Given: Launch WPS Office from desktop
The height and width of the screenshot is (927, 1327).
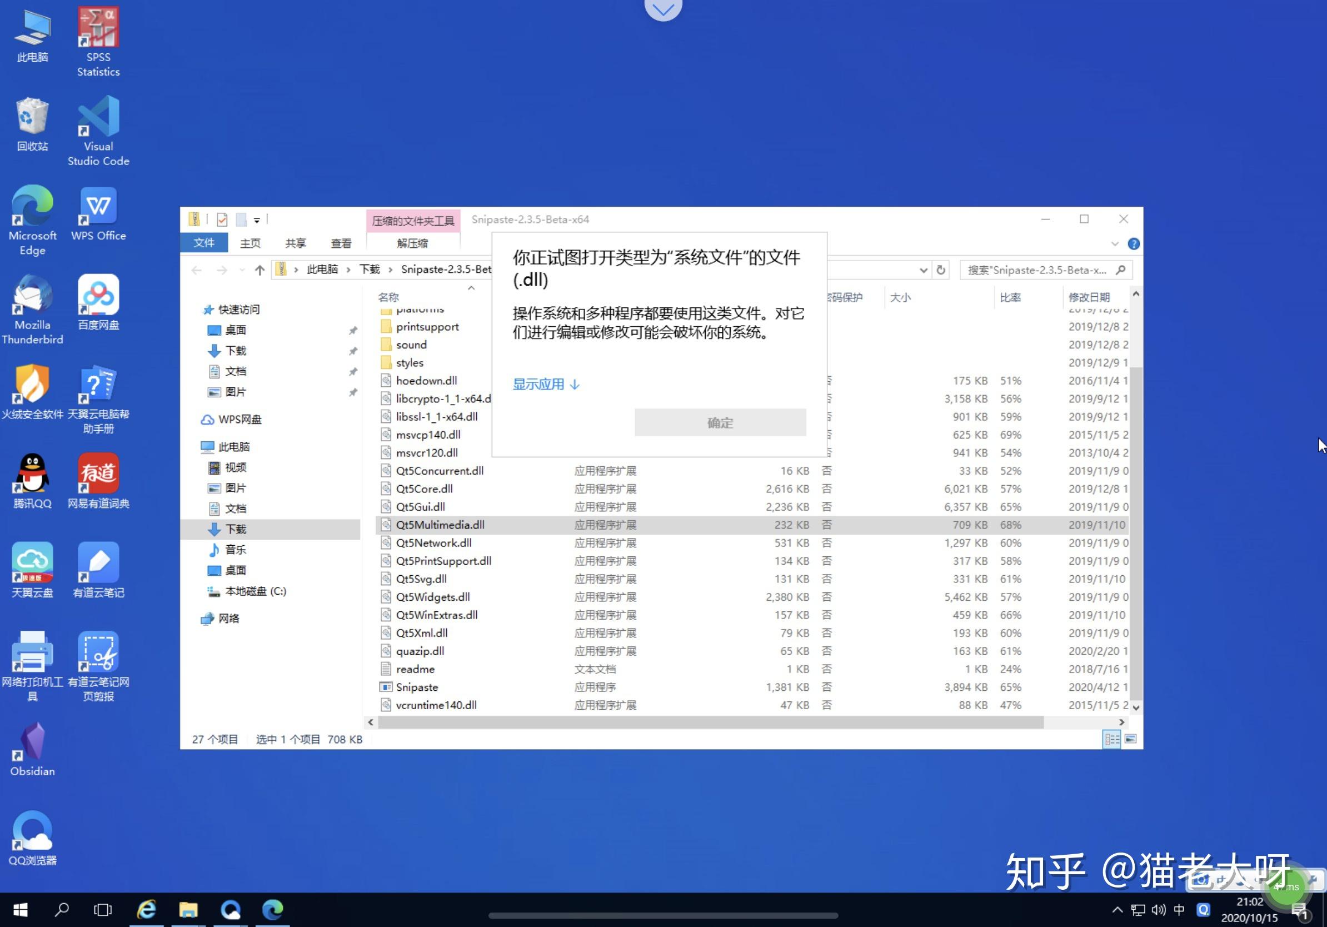Looking at the screenshot, I should pyautogui.click(x=98, y=213).
